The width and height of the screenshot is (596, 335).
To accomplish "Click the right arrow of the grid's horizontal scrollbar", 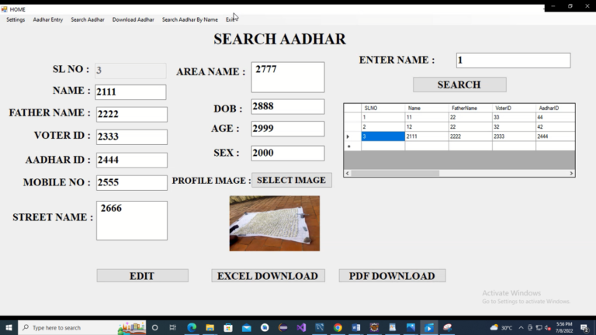I will point(572,174).
